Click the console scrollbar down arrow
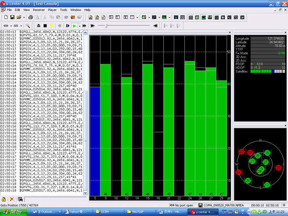288x216 pixels. pos(85,193)
